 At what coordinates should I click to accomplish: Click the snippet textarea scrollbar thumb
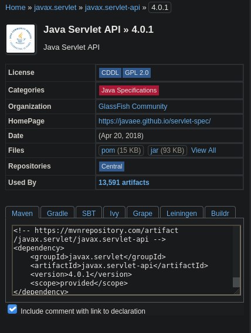pos(236,282)
